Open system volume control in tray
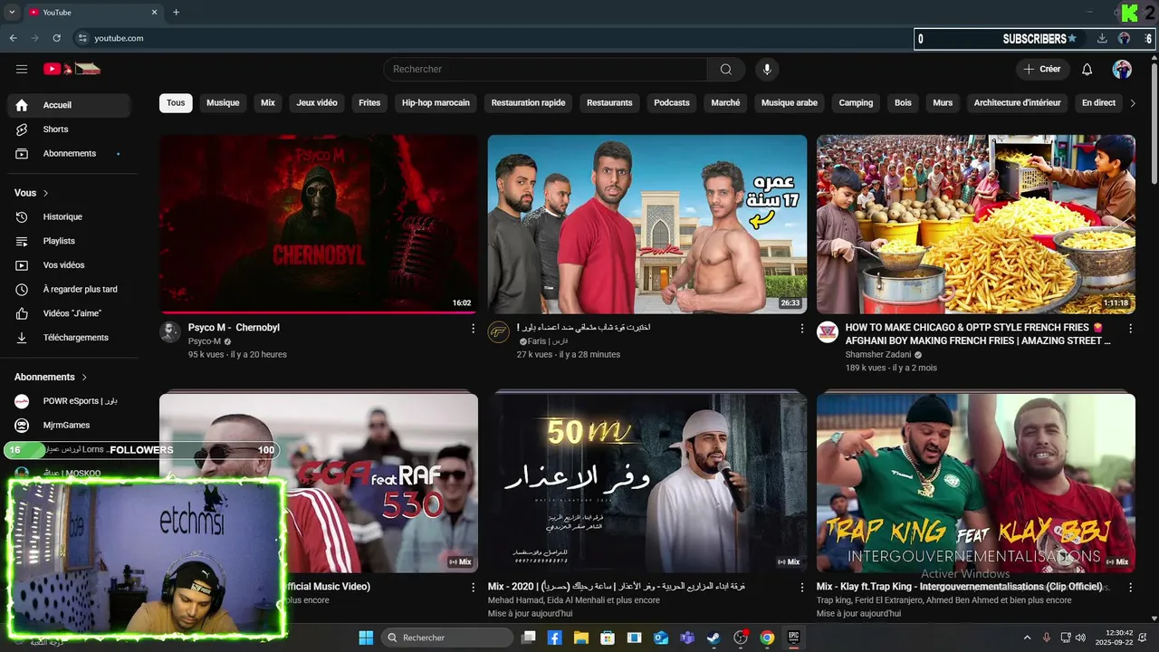This screenshot has width=1159, height=652. tap(1080, 638)
